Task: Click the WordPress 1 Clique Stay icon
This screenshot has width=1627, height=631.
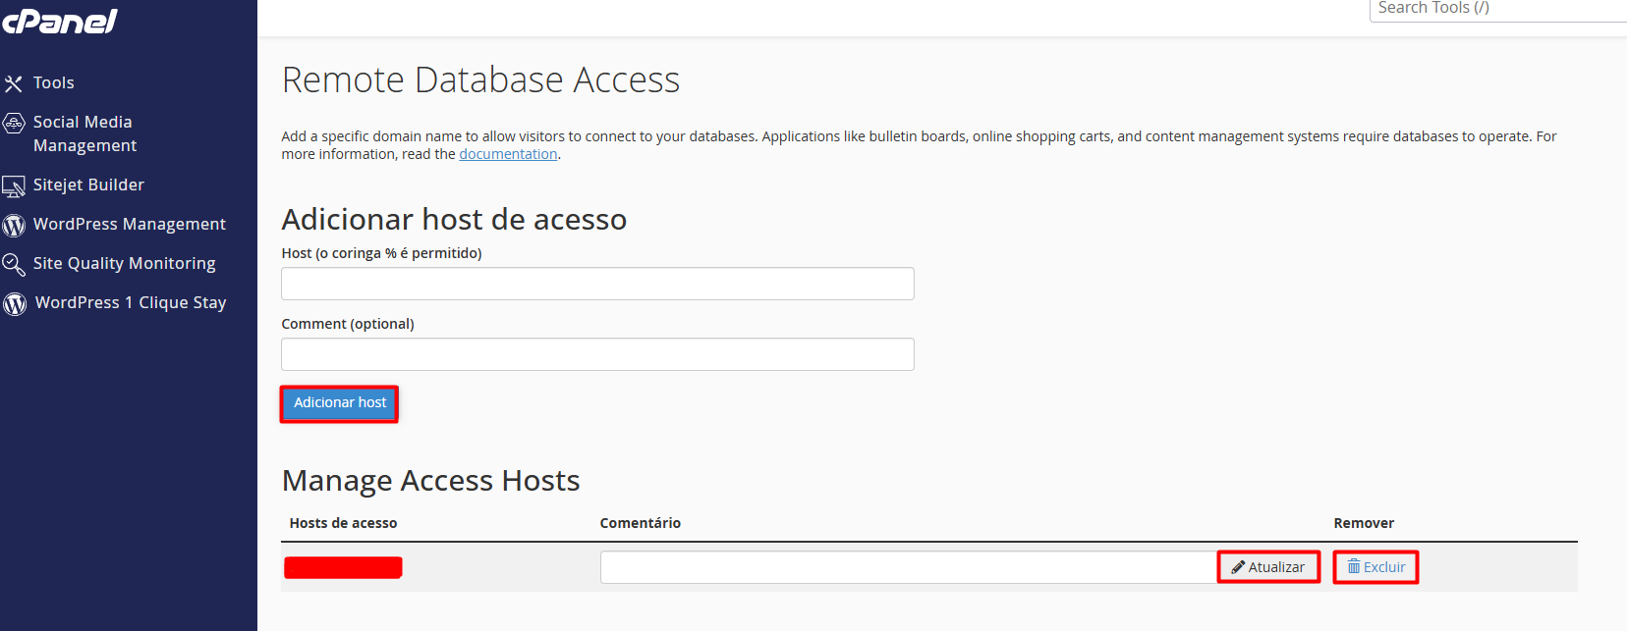Action: (14, 303)
